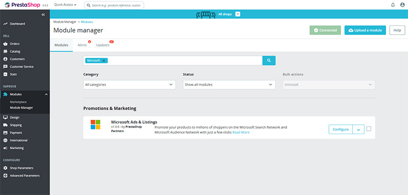The width and height of the screenshot is (408, 195).
Task: Click the Dashboard trend icon
Action: [x=5, y=24]
